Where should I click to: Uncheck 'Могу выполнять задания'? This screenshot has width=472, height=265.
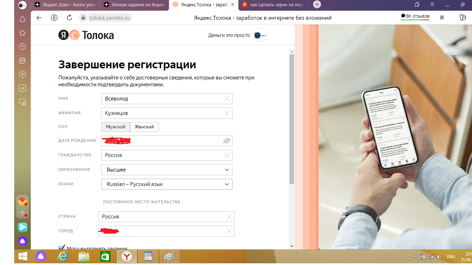[61, 247]
